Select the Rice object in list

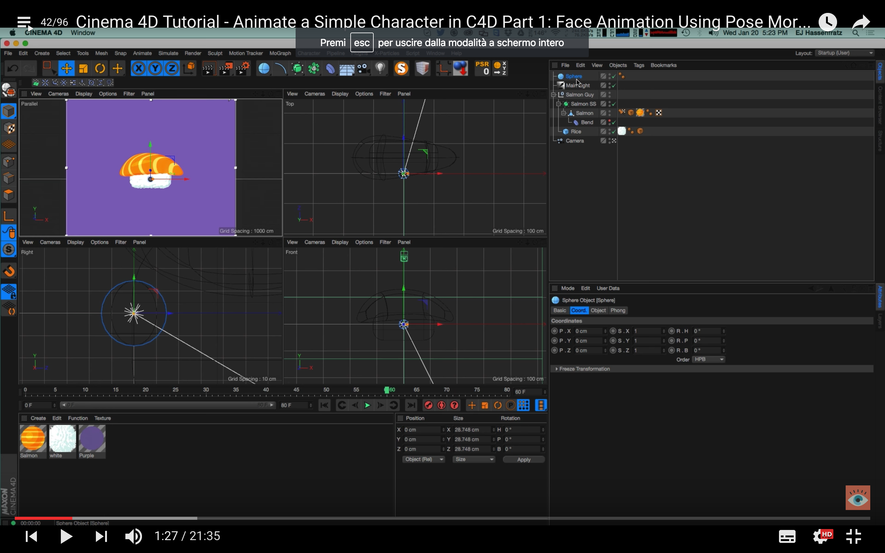pos(576,132)
